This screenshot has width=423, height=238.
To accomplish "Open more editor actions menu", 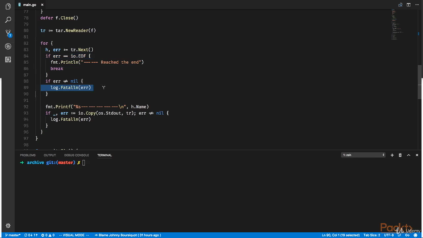I will (417, 5).
